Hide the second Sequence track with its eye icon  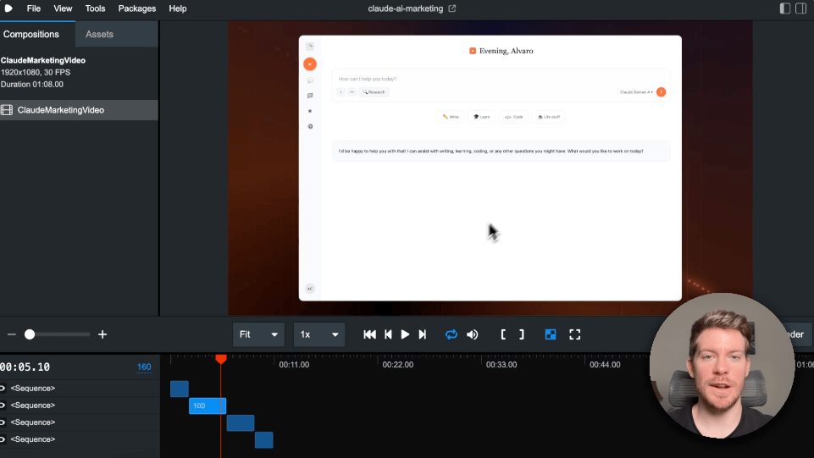click(3, 406)
